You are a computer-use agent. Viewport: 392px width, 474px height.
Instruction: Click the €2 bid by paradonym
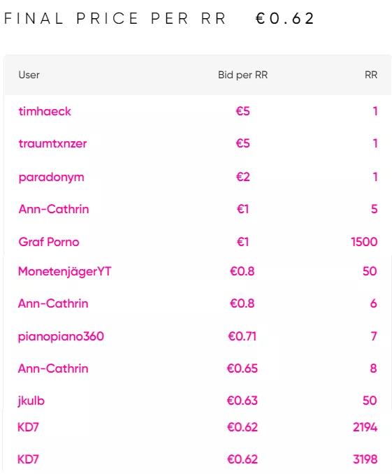[x=243, y=177]
